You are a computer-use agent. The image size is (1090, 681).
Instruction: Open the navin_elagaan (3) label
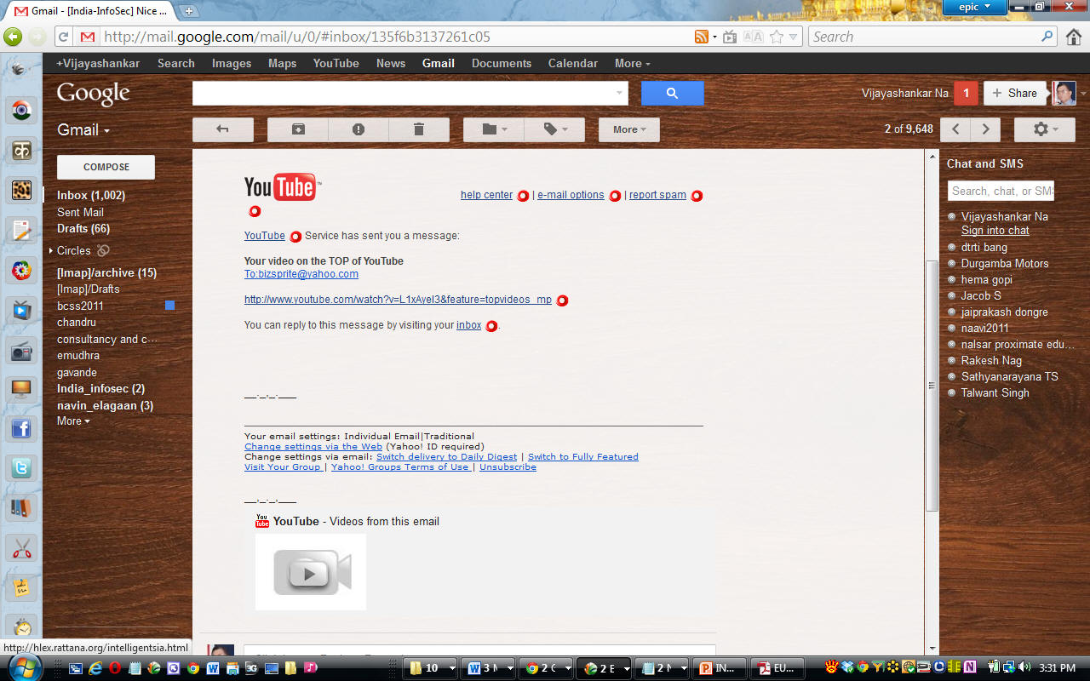(106, 406)
